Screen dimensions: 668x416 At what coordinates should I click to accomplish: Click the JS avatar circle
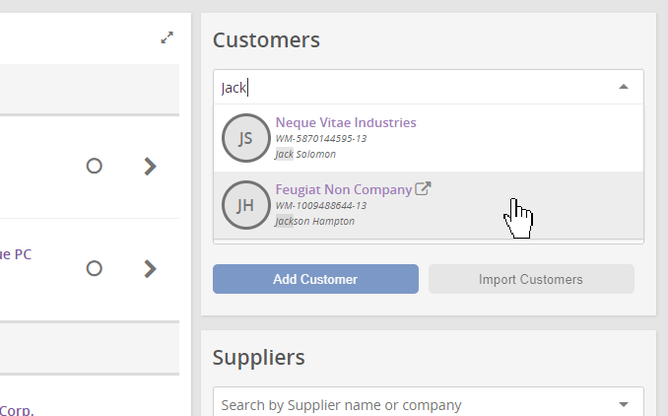[245, 139]
